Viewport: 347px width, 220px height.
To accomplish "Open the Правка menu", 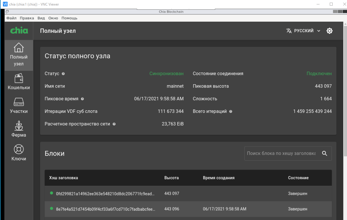I will pyautogui.click(x=27, y=18).
